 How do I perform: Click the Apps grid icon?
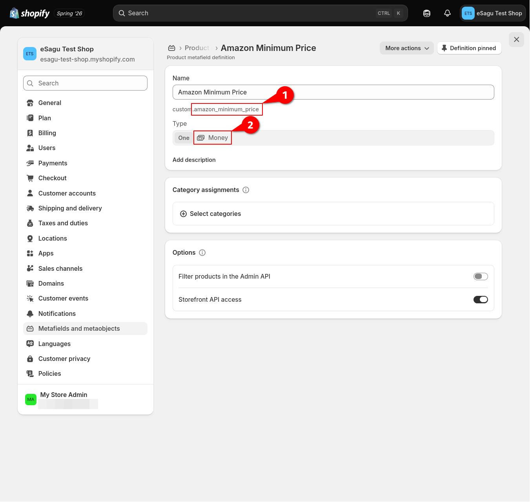pyautogui.click(x=30, y=254)
